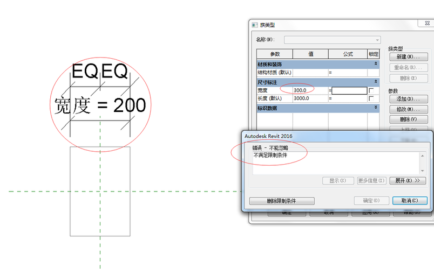Click the left EQ dimension label
The height and width of the screenshot is (269, 434).
[x=85, y=71]
